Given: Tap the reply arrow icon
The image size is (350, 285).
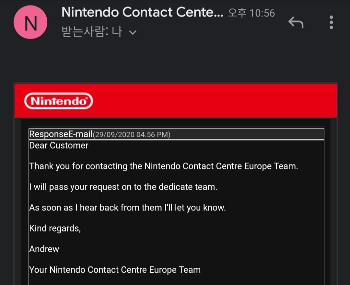Looking at the screenshot, I should pos(296,23).
